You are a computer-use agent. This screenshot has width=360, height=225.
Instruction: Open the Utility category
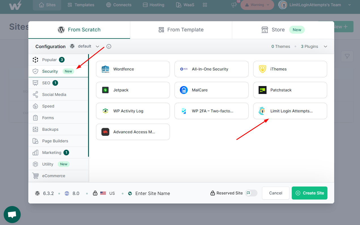coord(58,164)
